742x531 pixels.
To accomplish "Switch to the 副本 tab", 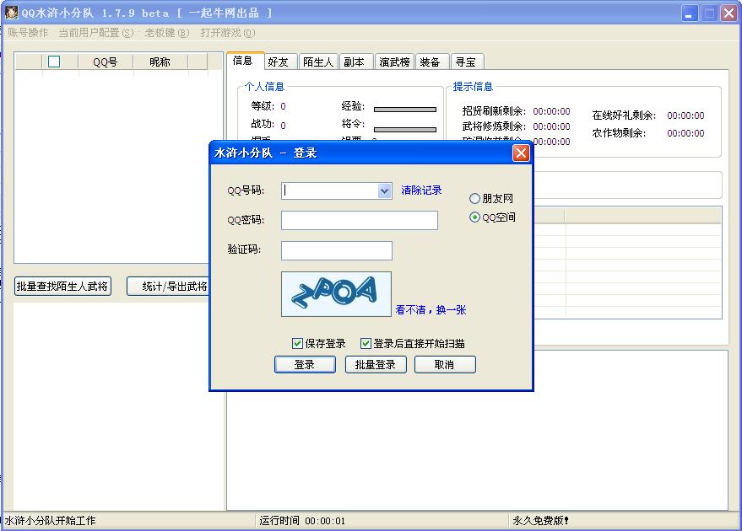I will 356,62.
